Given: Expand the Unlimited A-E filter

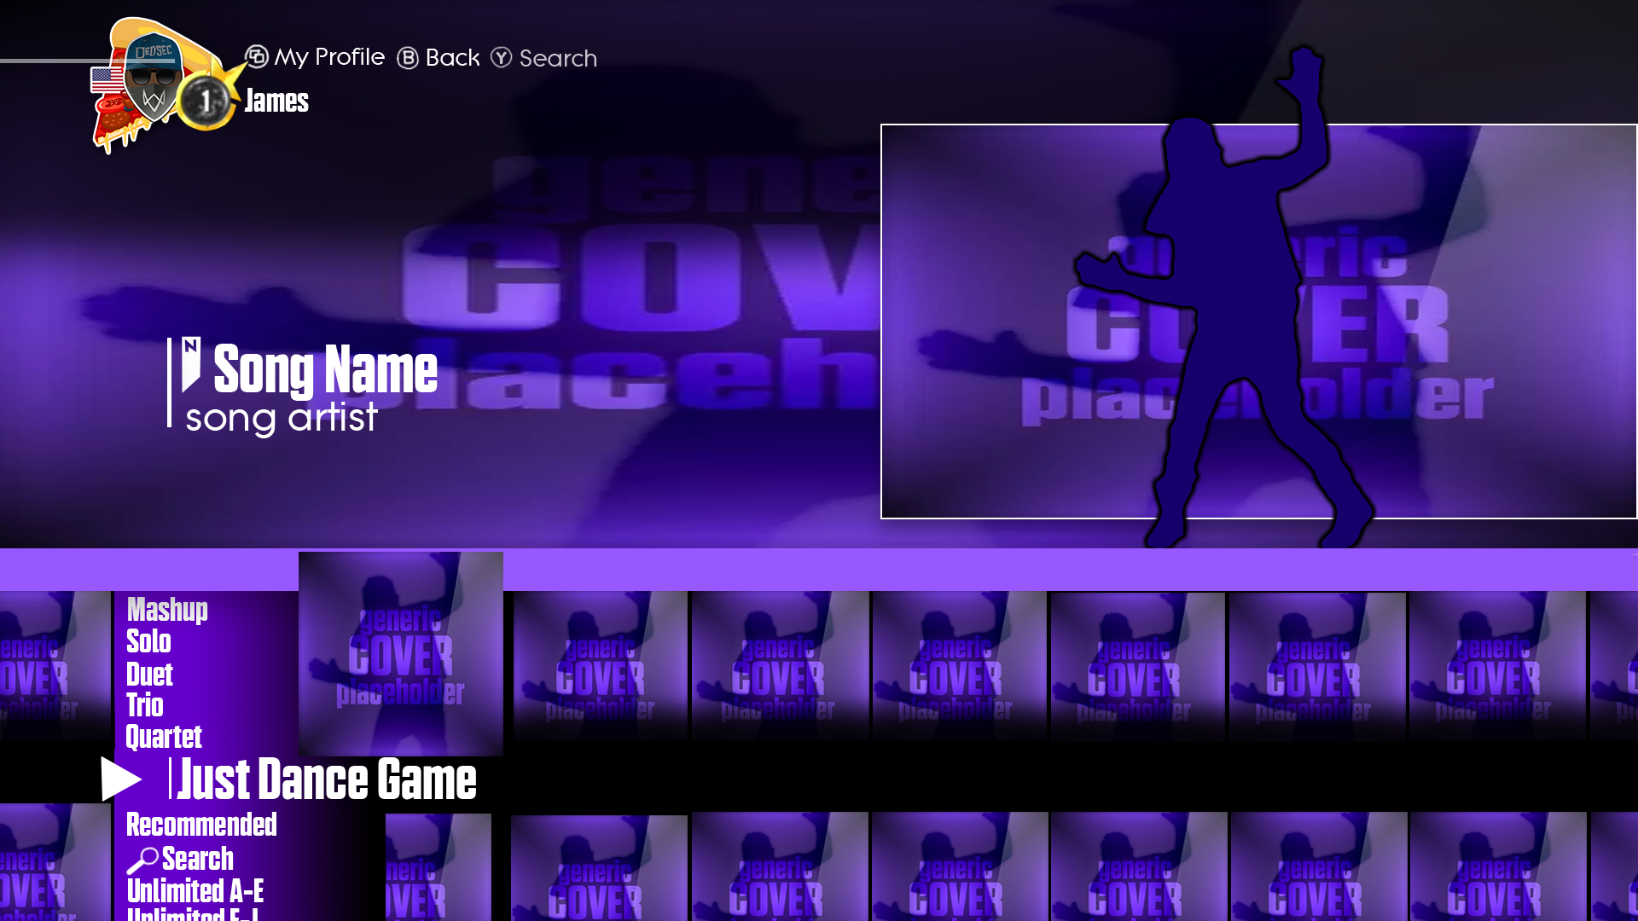Looking at the screenshot, I should tap(195, 889).
